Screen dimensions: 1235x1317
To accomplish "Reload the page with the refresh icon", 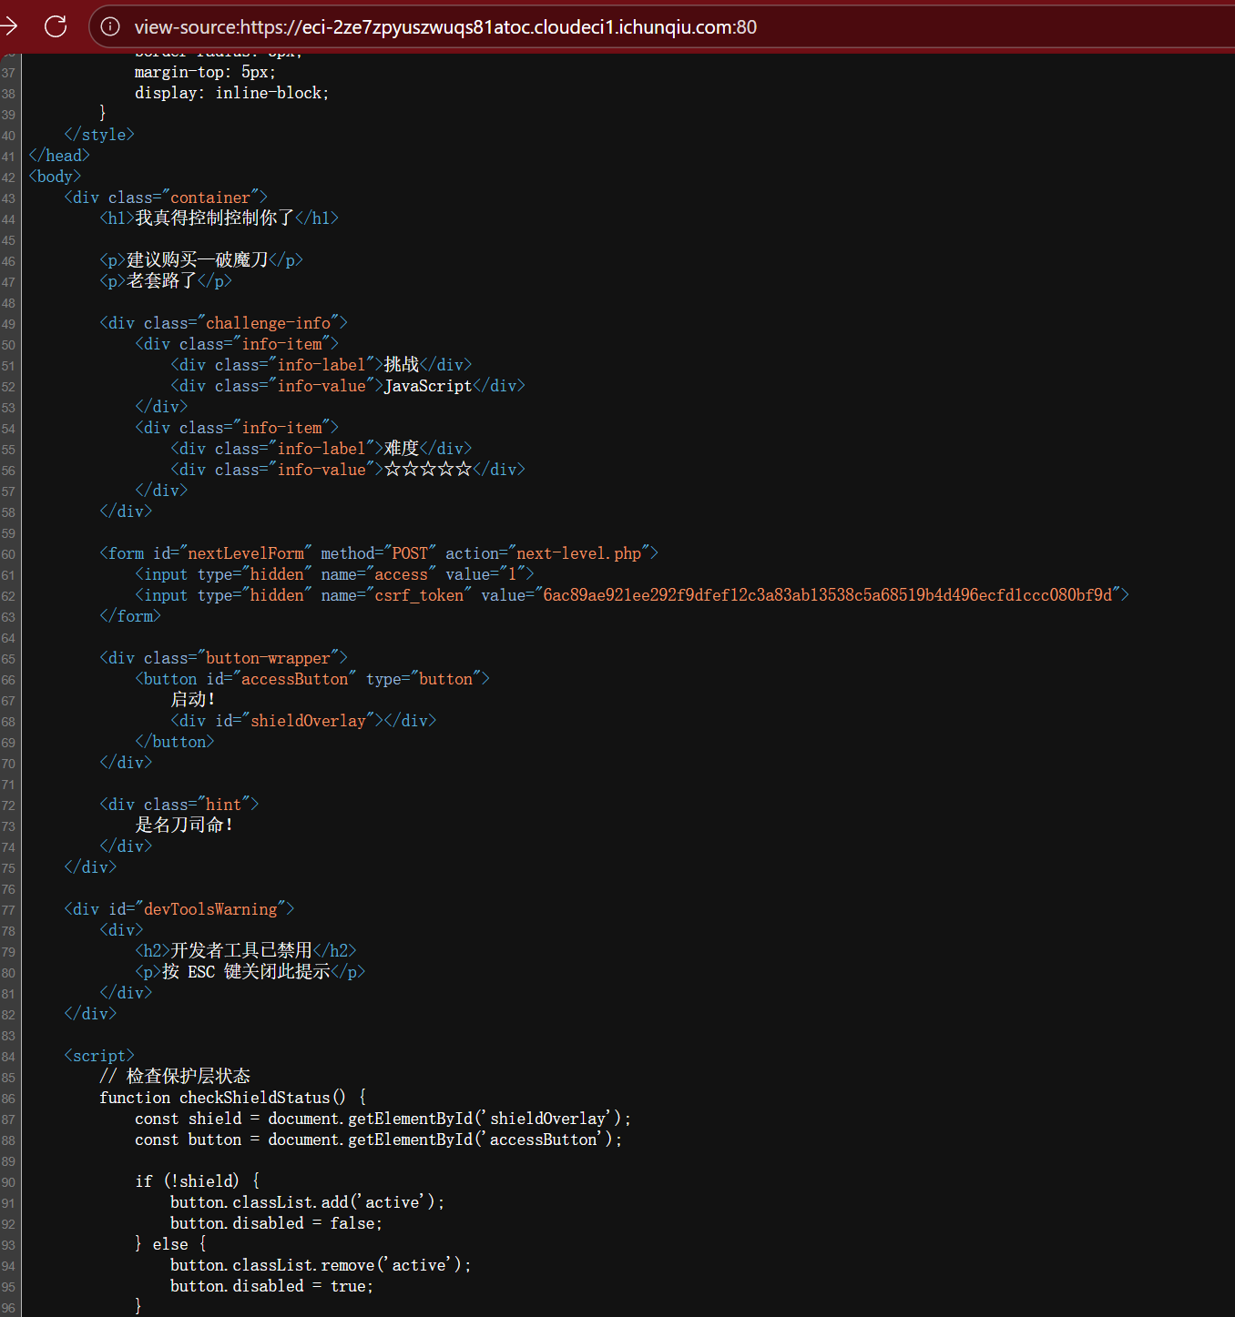I will (x=56, y=26).
